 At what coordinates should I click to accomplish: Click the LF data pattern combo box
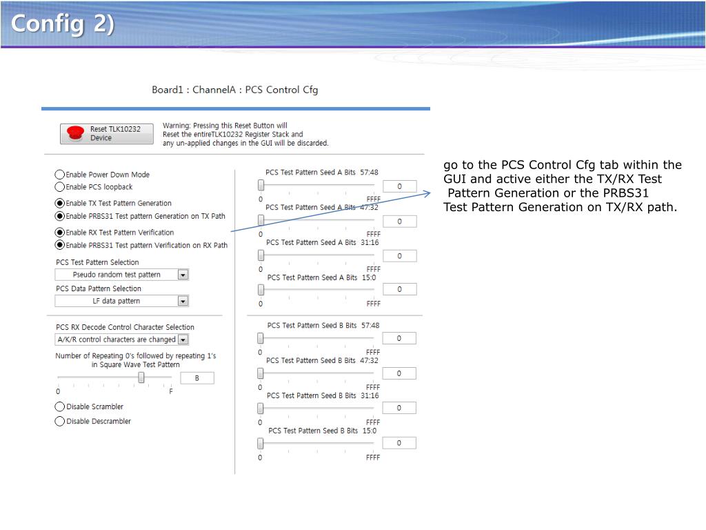click(121, 301)
